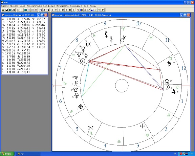Click the LP toolbar button
The width and height of the screenshot is (195, 156).
click(89, 10)
